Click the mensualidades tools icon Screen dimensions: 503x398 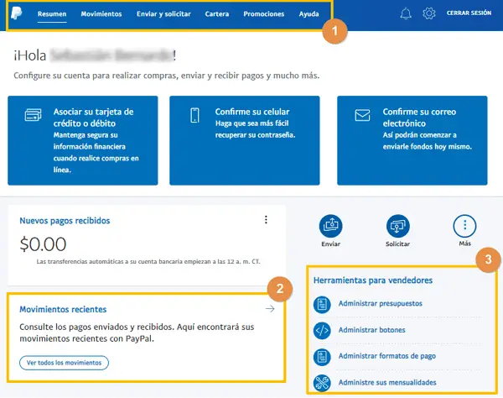pos(322,383)
